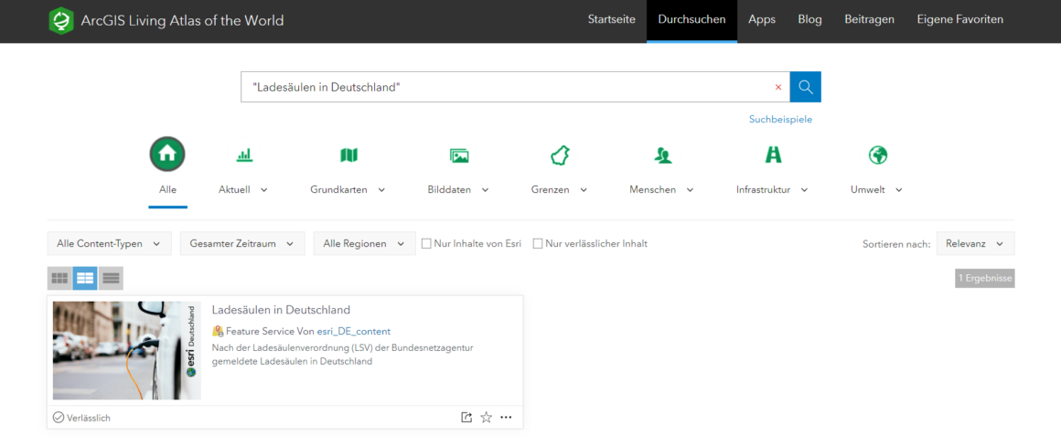Enable Nur verlässlicher Inhalt checkbox
1061x447 pixels.
point(538,243)
